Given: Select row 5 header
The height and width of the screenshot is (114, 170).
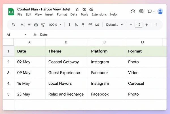Looking at the screenshot, I should pyautogui.click(x=8, y=94).
